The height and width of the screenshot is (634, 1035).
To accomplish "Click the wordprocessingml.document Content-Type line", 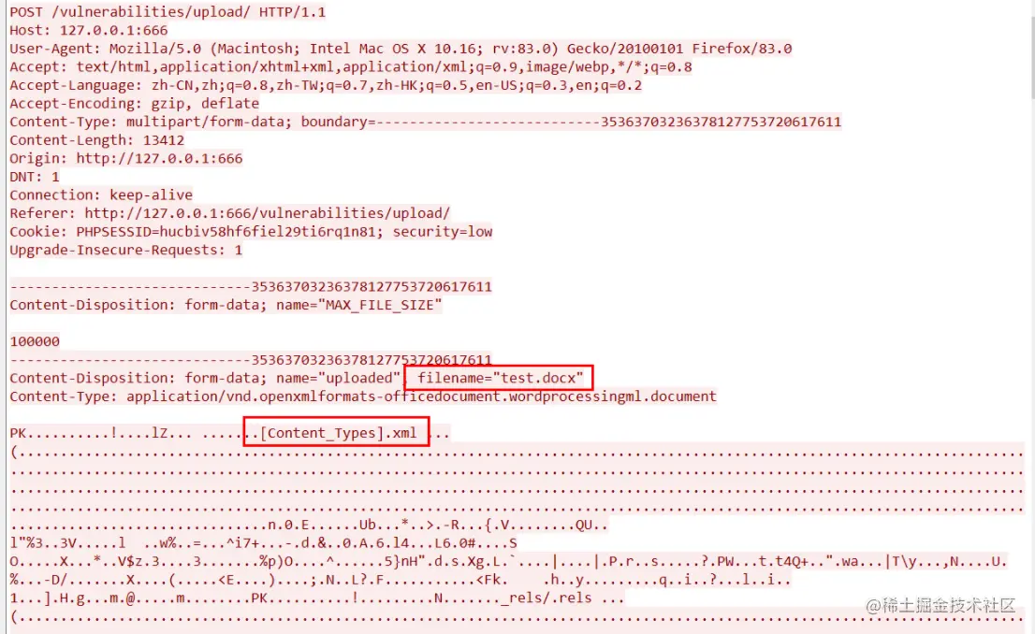I will 363,396.
